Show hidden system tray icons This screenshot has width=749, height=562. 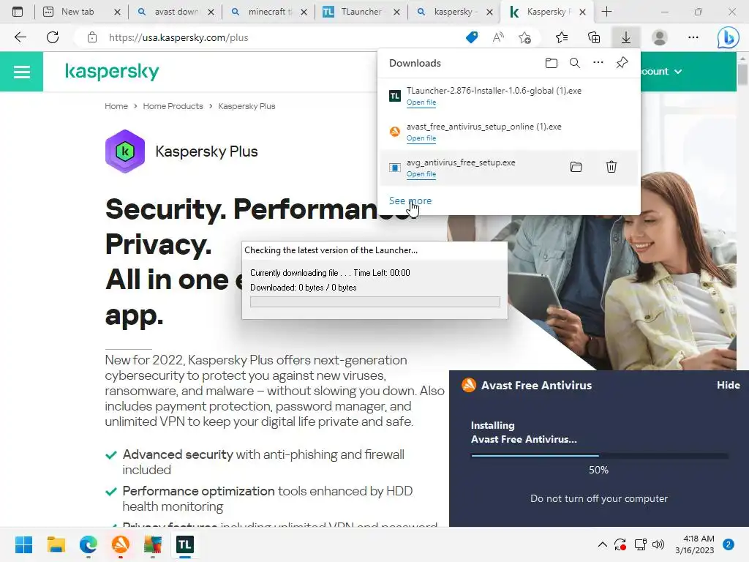click(x=603, y=544)
